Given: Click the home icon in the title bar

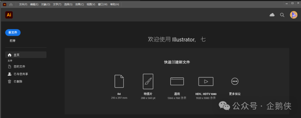Looking at the screenshot, I should pyautogui.click(x=11, y=4).
